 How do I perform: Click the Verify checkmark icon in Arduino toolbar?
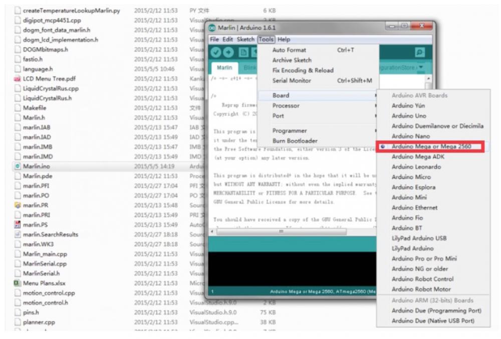coord(215,52)
